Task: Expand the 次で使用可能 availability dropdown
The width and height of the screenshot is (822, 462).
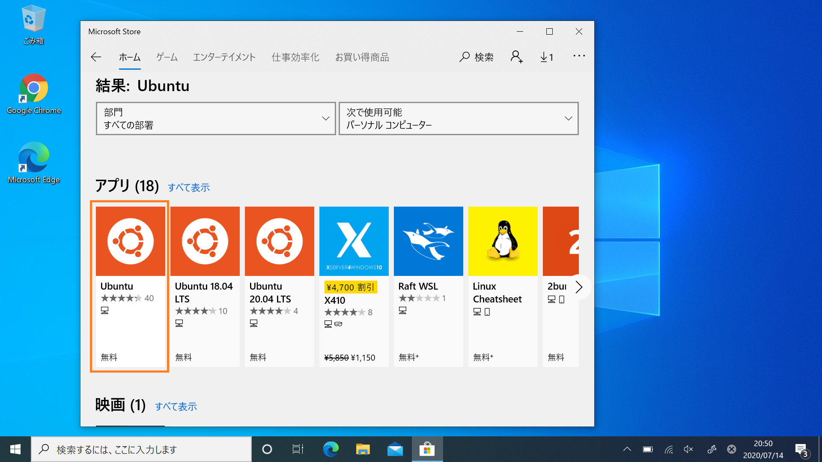Action: click(x=458, y=118)
